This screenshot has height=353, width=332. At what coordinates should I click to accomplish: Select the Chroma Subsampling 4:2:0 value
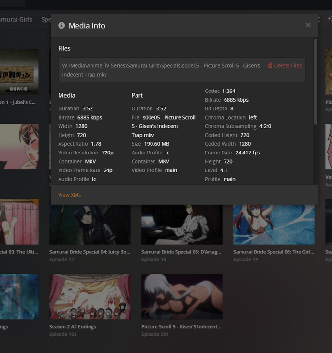click(265, 126)
